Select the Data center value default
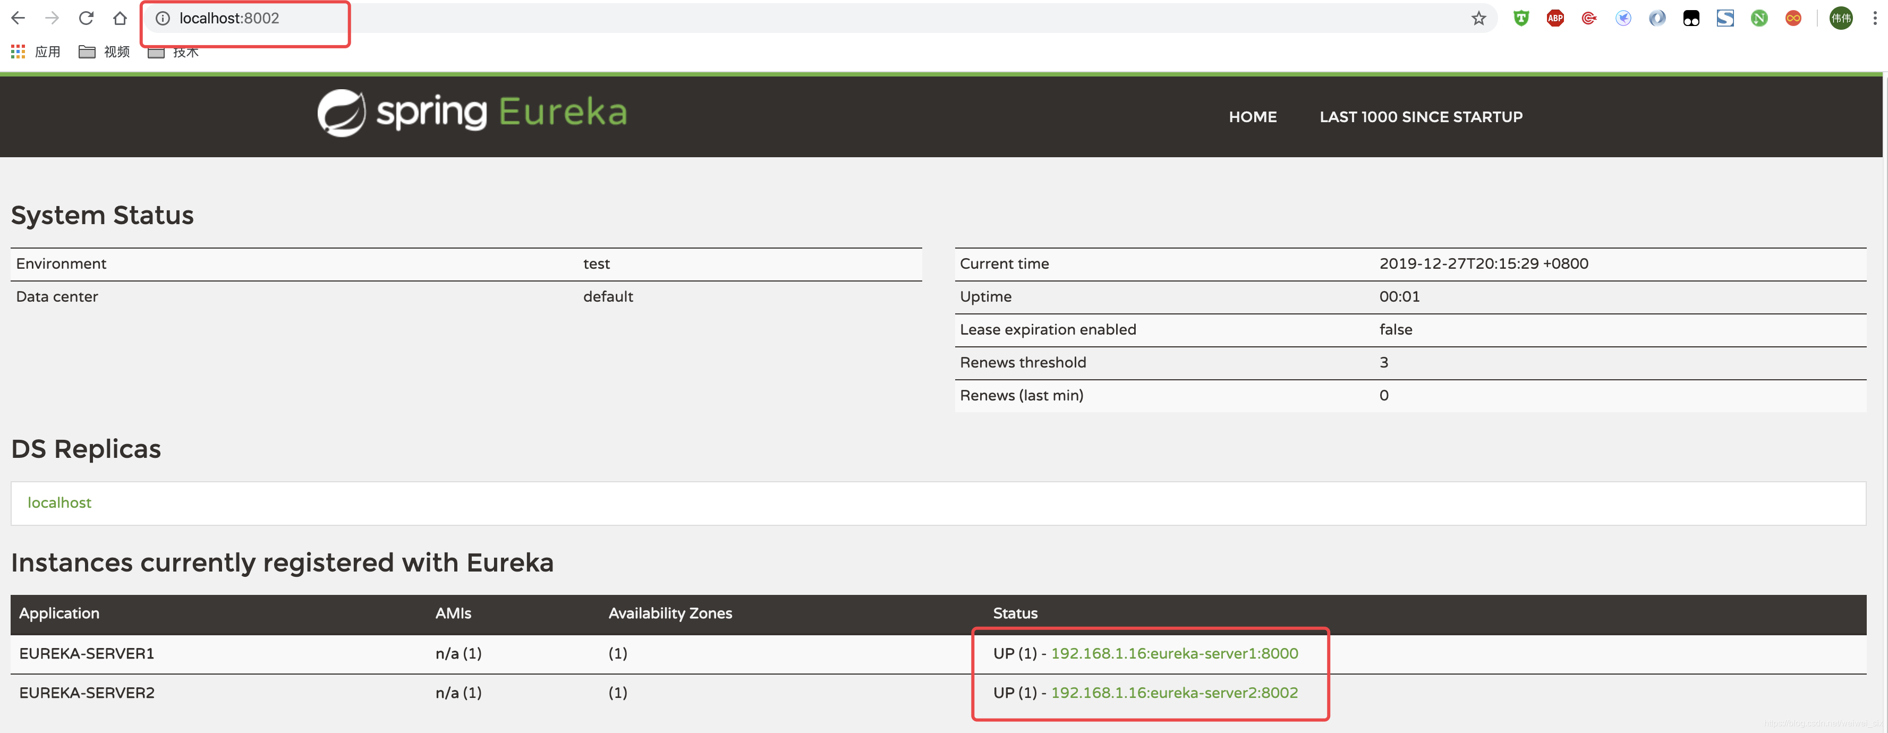This screenshot has width=1888, height=733. (x=608, y=297)
